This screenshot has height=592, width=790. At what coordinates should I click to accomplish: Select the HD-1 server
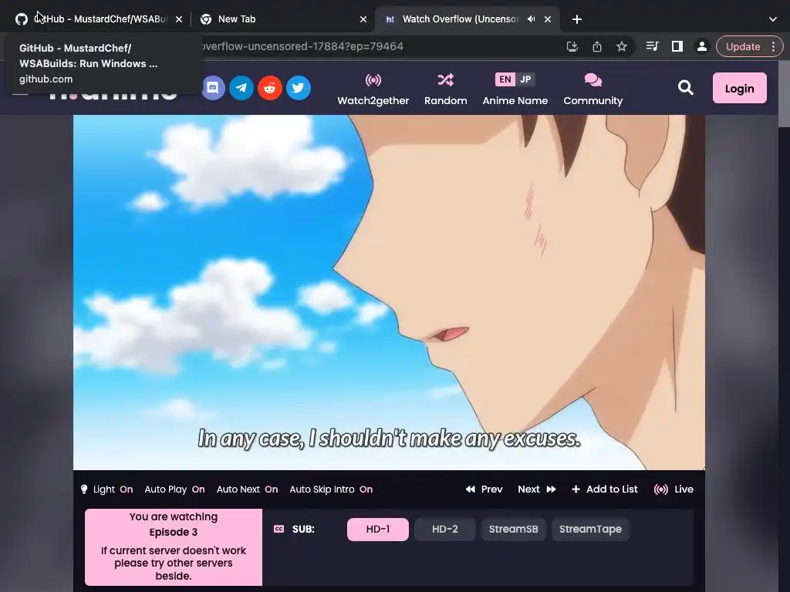coord(378,530)
